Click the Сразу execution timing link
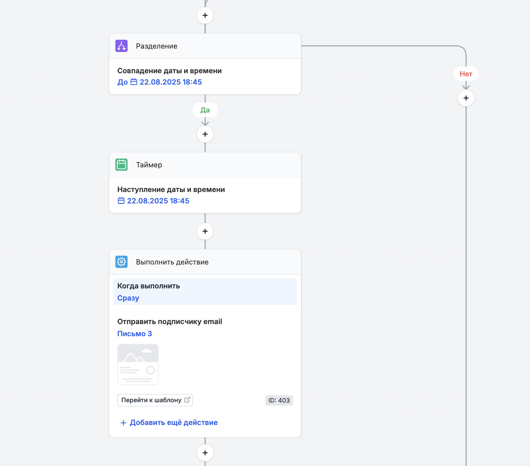The image size is (530, 466). pos(128,298)
